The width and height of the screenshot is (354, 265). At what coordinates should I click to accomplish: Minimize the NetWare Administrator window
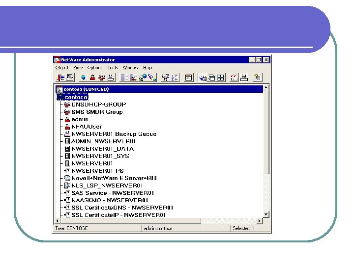[252, 60]
